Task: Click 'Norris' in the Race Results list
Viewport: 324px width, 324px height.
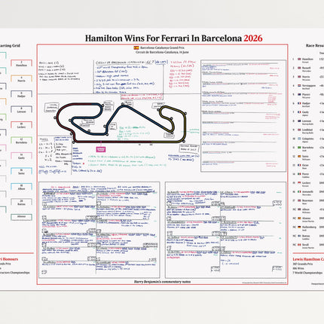Action: (306, 77)
